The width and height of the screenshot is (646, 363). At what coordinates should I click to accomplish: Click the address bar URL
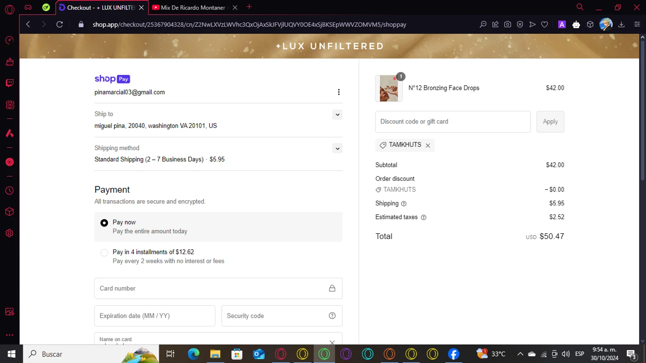click(249, 25)
